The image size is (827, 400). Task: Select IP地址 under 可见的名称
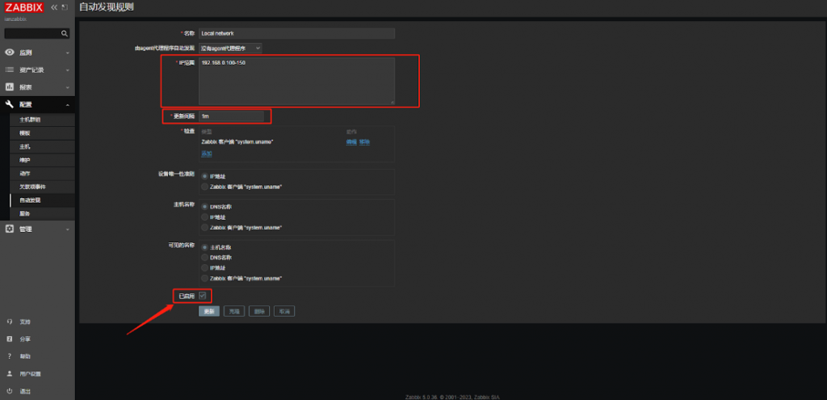(x=204, y=267)
